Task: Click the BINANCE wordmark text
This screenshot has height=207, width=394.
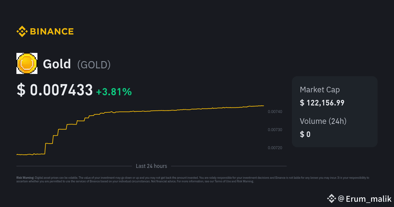Action: tap(52, 32)
